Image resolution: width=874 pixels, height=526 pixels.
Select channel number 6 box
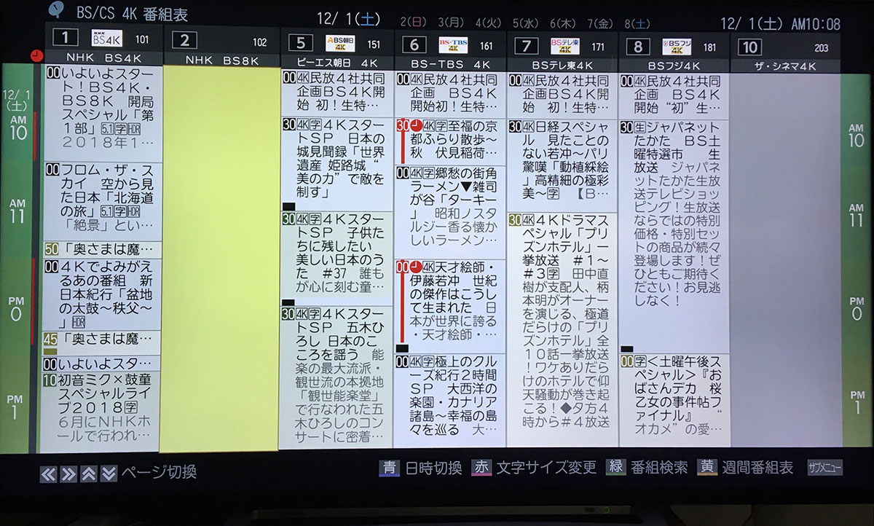point(414,45)
